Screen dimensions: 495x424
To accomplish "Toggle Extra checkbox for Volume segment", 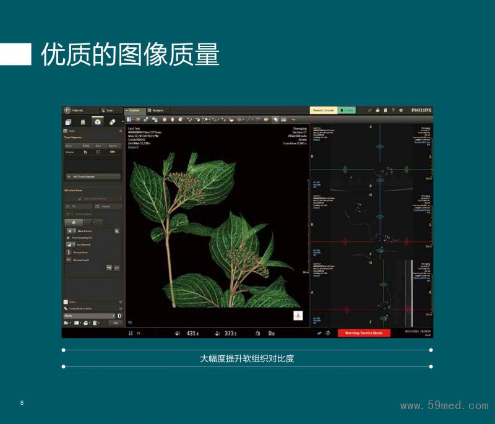I will (x=98, y=152).
